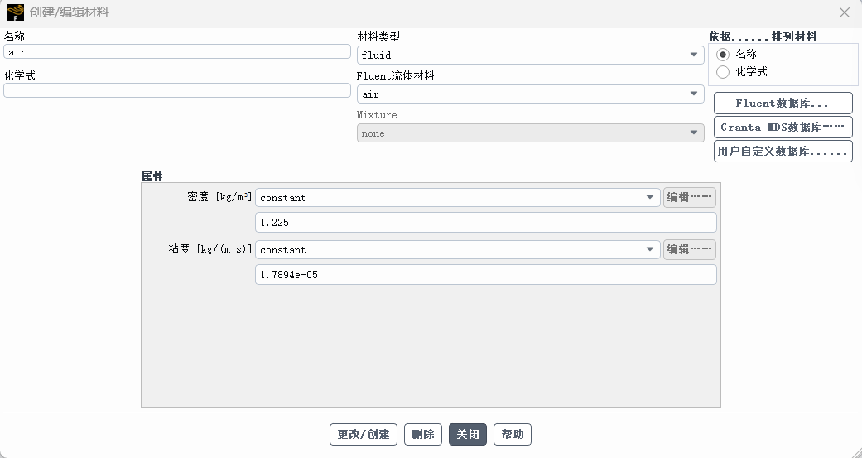The width and height of the screenshot is (862, 458).
Task: Click the Fluent流体材料 label
Action: pos(395,76)
